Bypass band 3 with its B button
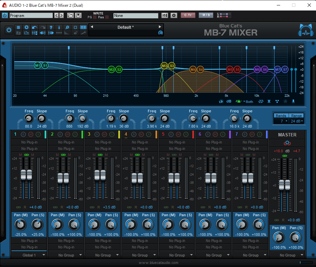Screen dimensions: 316x267 pos(97,134)
